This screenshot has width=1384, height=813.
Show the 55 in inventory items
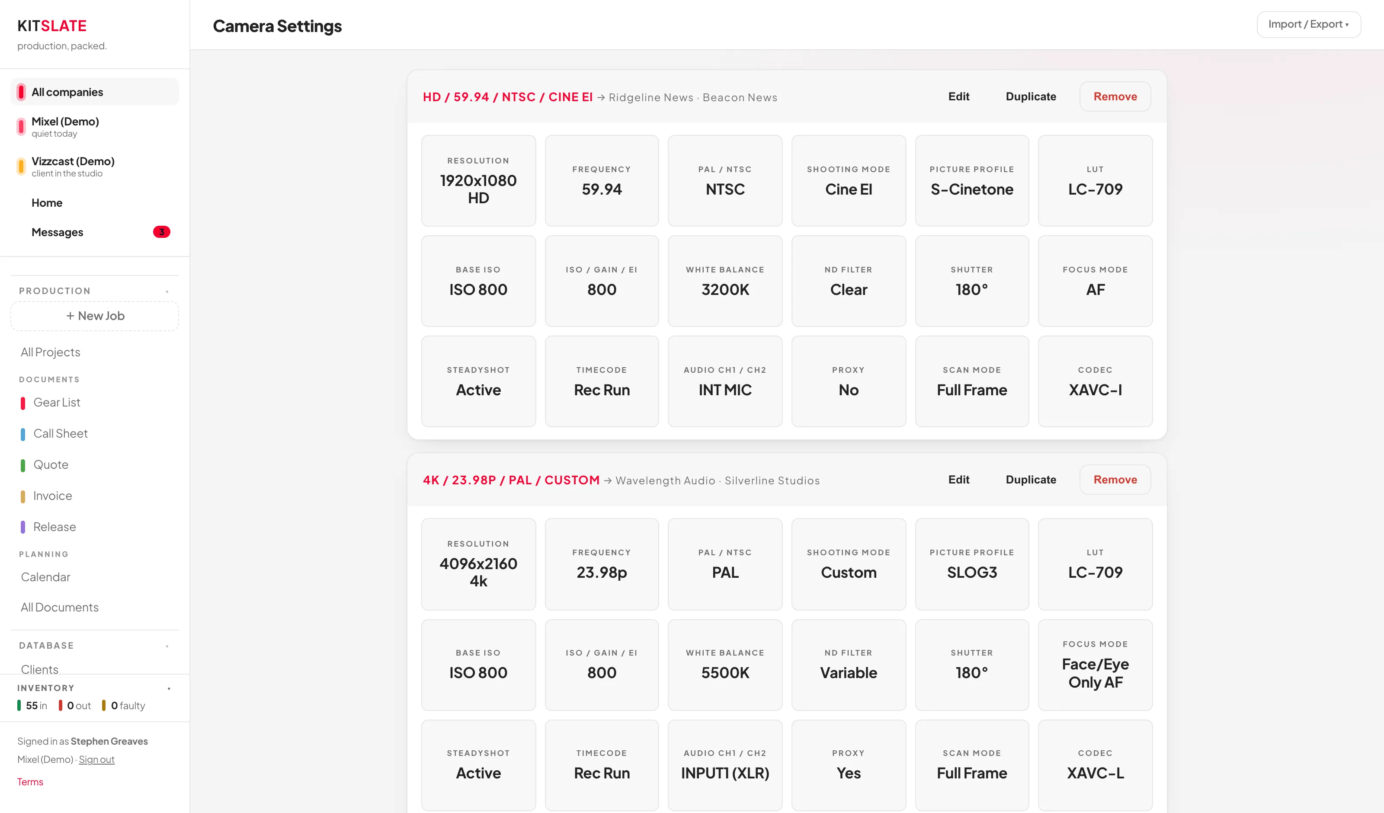[x=32, y=705]
